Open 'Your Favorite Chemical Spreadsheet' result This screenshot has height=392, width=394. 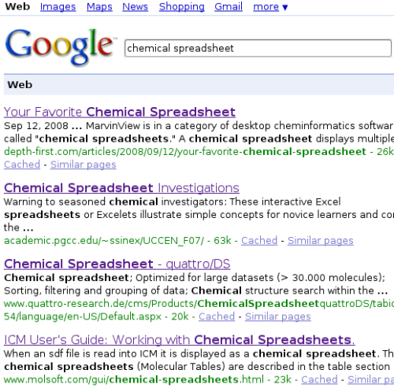coord(120,112)
